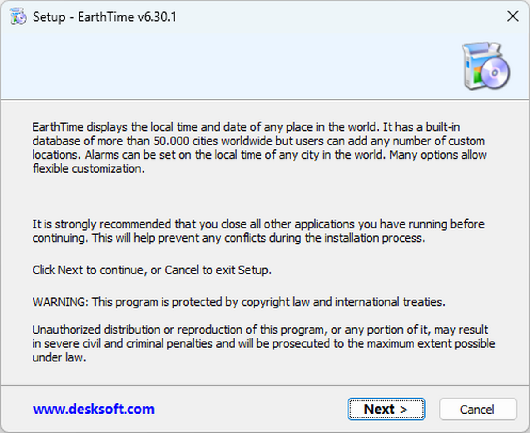
Task: Click the Setup icon in the title bar
Action: pos(18,17)
